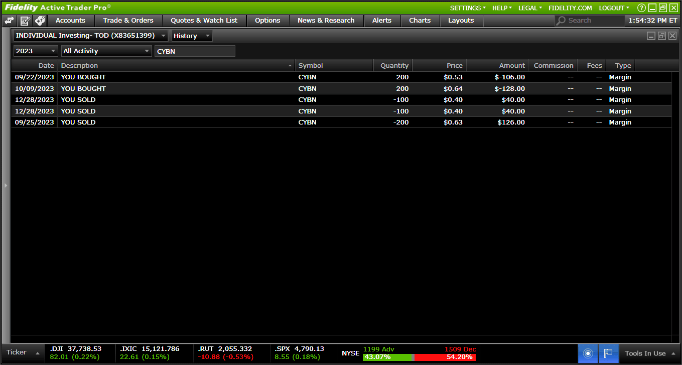This screenshot has height=365, width=682.
Task: Visit the FIDELITY.COM link
Action: [x=570, y=8]
